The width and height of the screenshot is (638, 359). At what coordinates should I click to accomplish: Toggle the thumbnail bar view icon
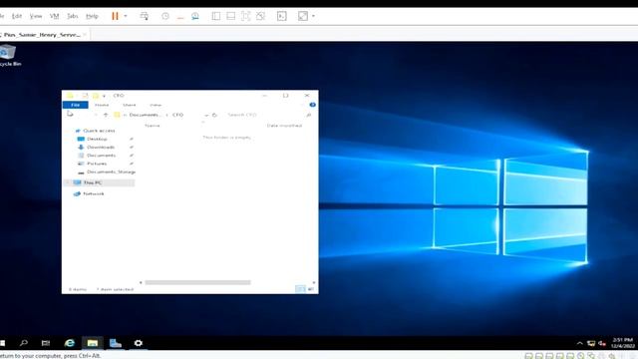(230, 16)
